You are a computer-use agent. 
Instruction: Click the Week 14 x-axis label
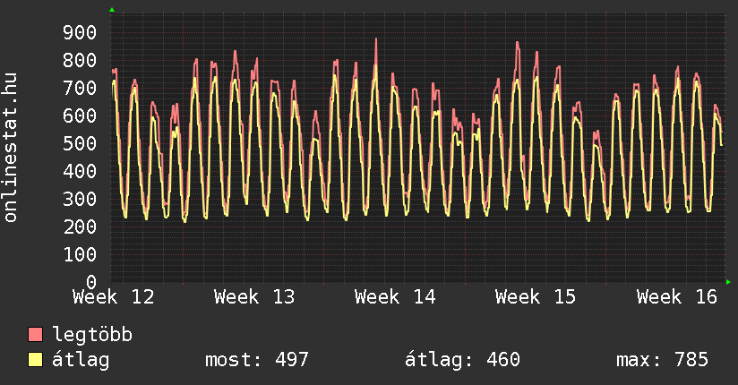(x=395, y=296)
